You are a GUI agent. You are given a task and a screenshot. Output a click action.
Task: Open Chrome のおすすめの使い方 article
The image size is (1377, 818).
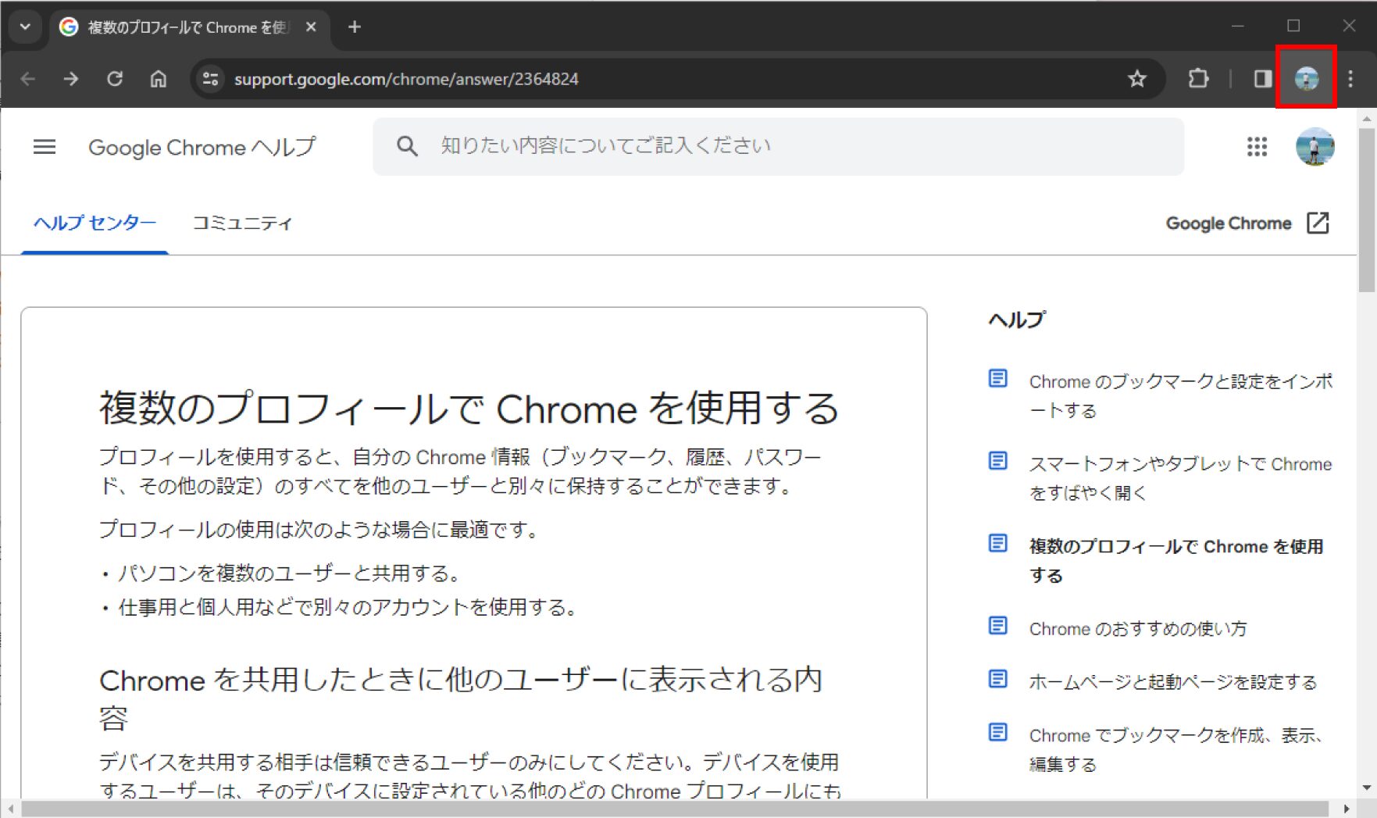pos(1137,629)
